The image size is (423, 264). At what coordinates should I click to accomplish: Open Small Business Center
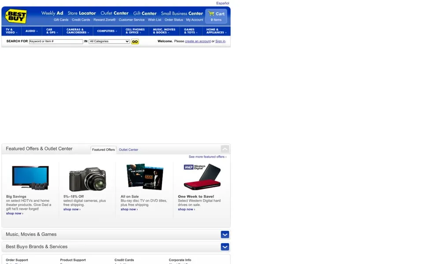(182, 13)
